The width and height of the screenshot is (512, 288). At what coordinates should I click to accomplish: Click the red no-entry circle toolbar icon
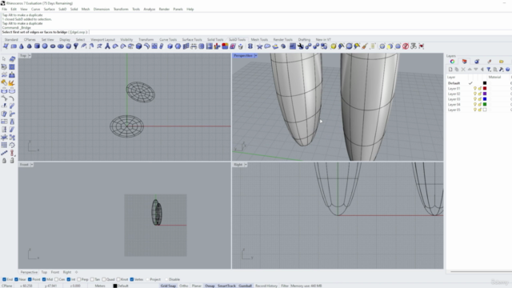pos(406,46)
